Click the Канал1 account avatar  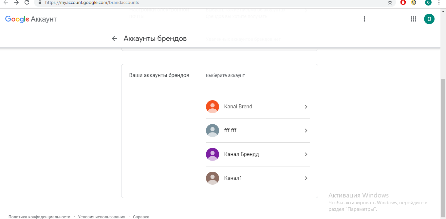(212, 178)
